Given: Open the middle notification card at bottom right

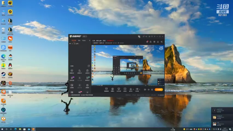Looking at the screenshot, I should (x=222, y=117).
